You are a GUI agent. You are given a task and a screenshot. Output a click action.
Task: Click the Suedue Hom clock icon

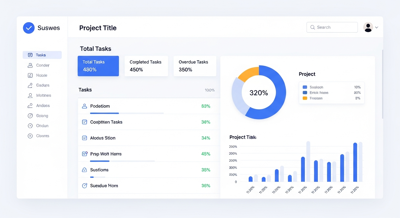[84, 185]
